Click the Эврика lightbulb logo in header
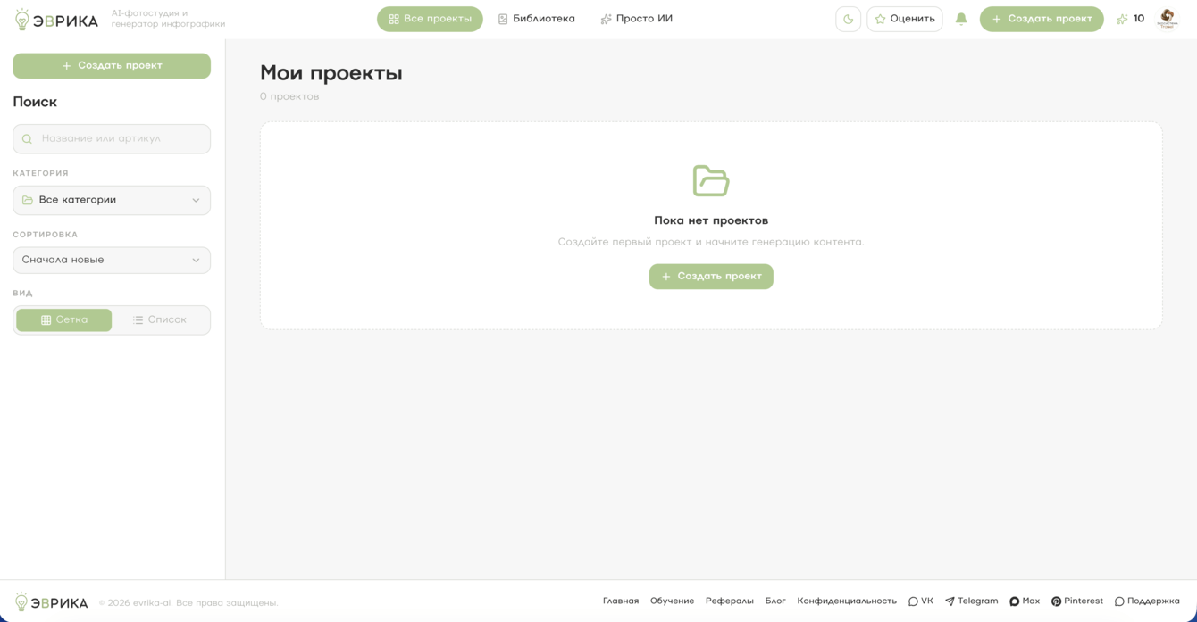 (56, 20)
